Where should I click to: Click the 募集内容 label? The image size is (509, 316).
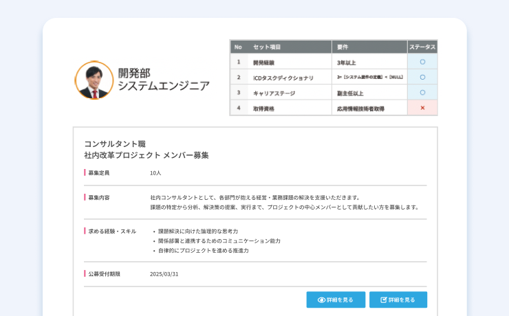pyautogui.click(x=98, y=197)
